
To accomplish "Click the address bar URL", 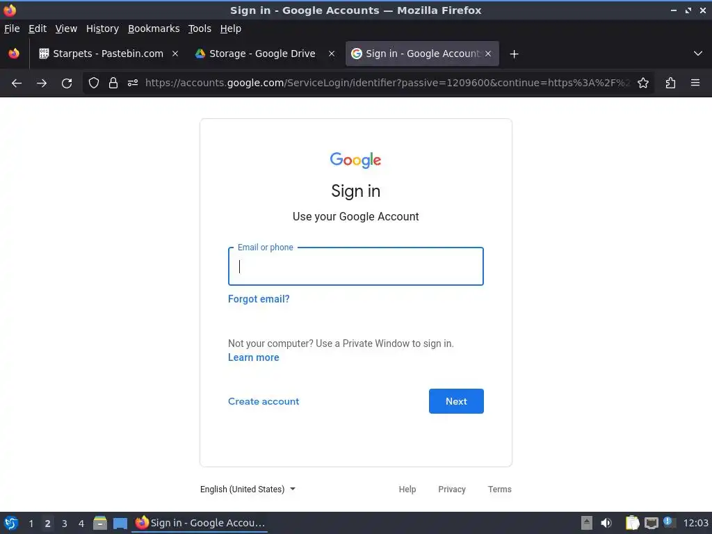I will (388, 83).
